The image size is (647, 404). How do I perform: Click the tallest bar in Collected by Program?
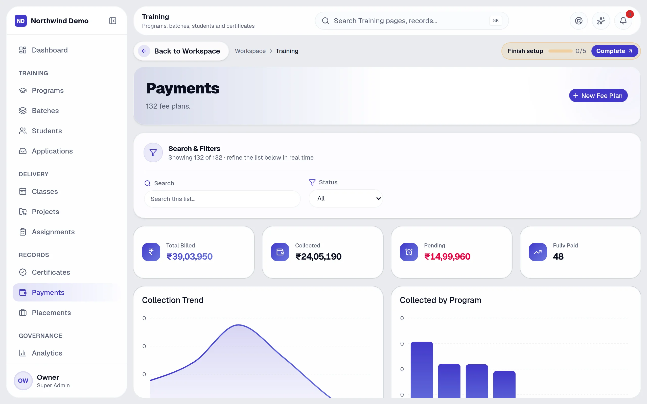click(422, 369)
